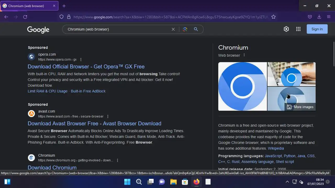
Task: Open a new tab with plus button
Action: coord(64,6)
